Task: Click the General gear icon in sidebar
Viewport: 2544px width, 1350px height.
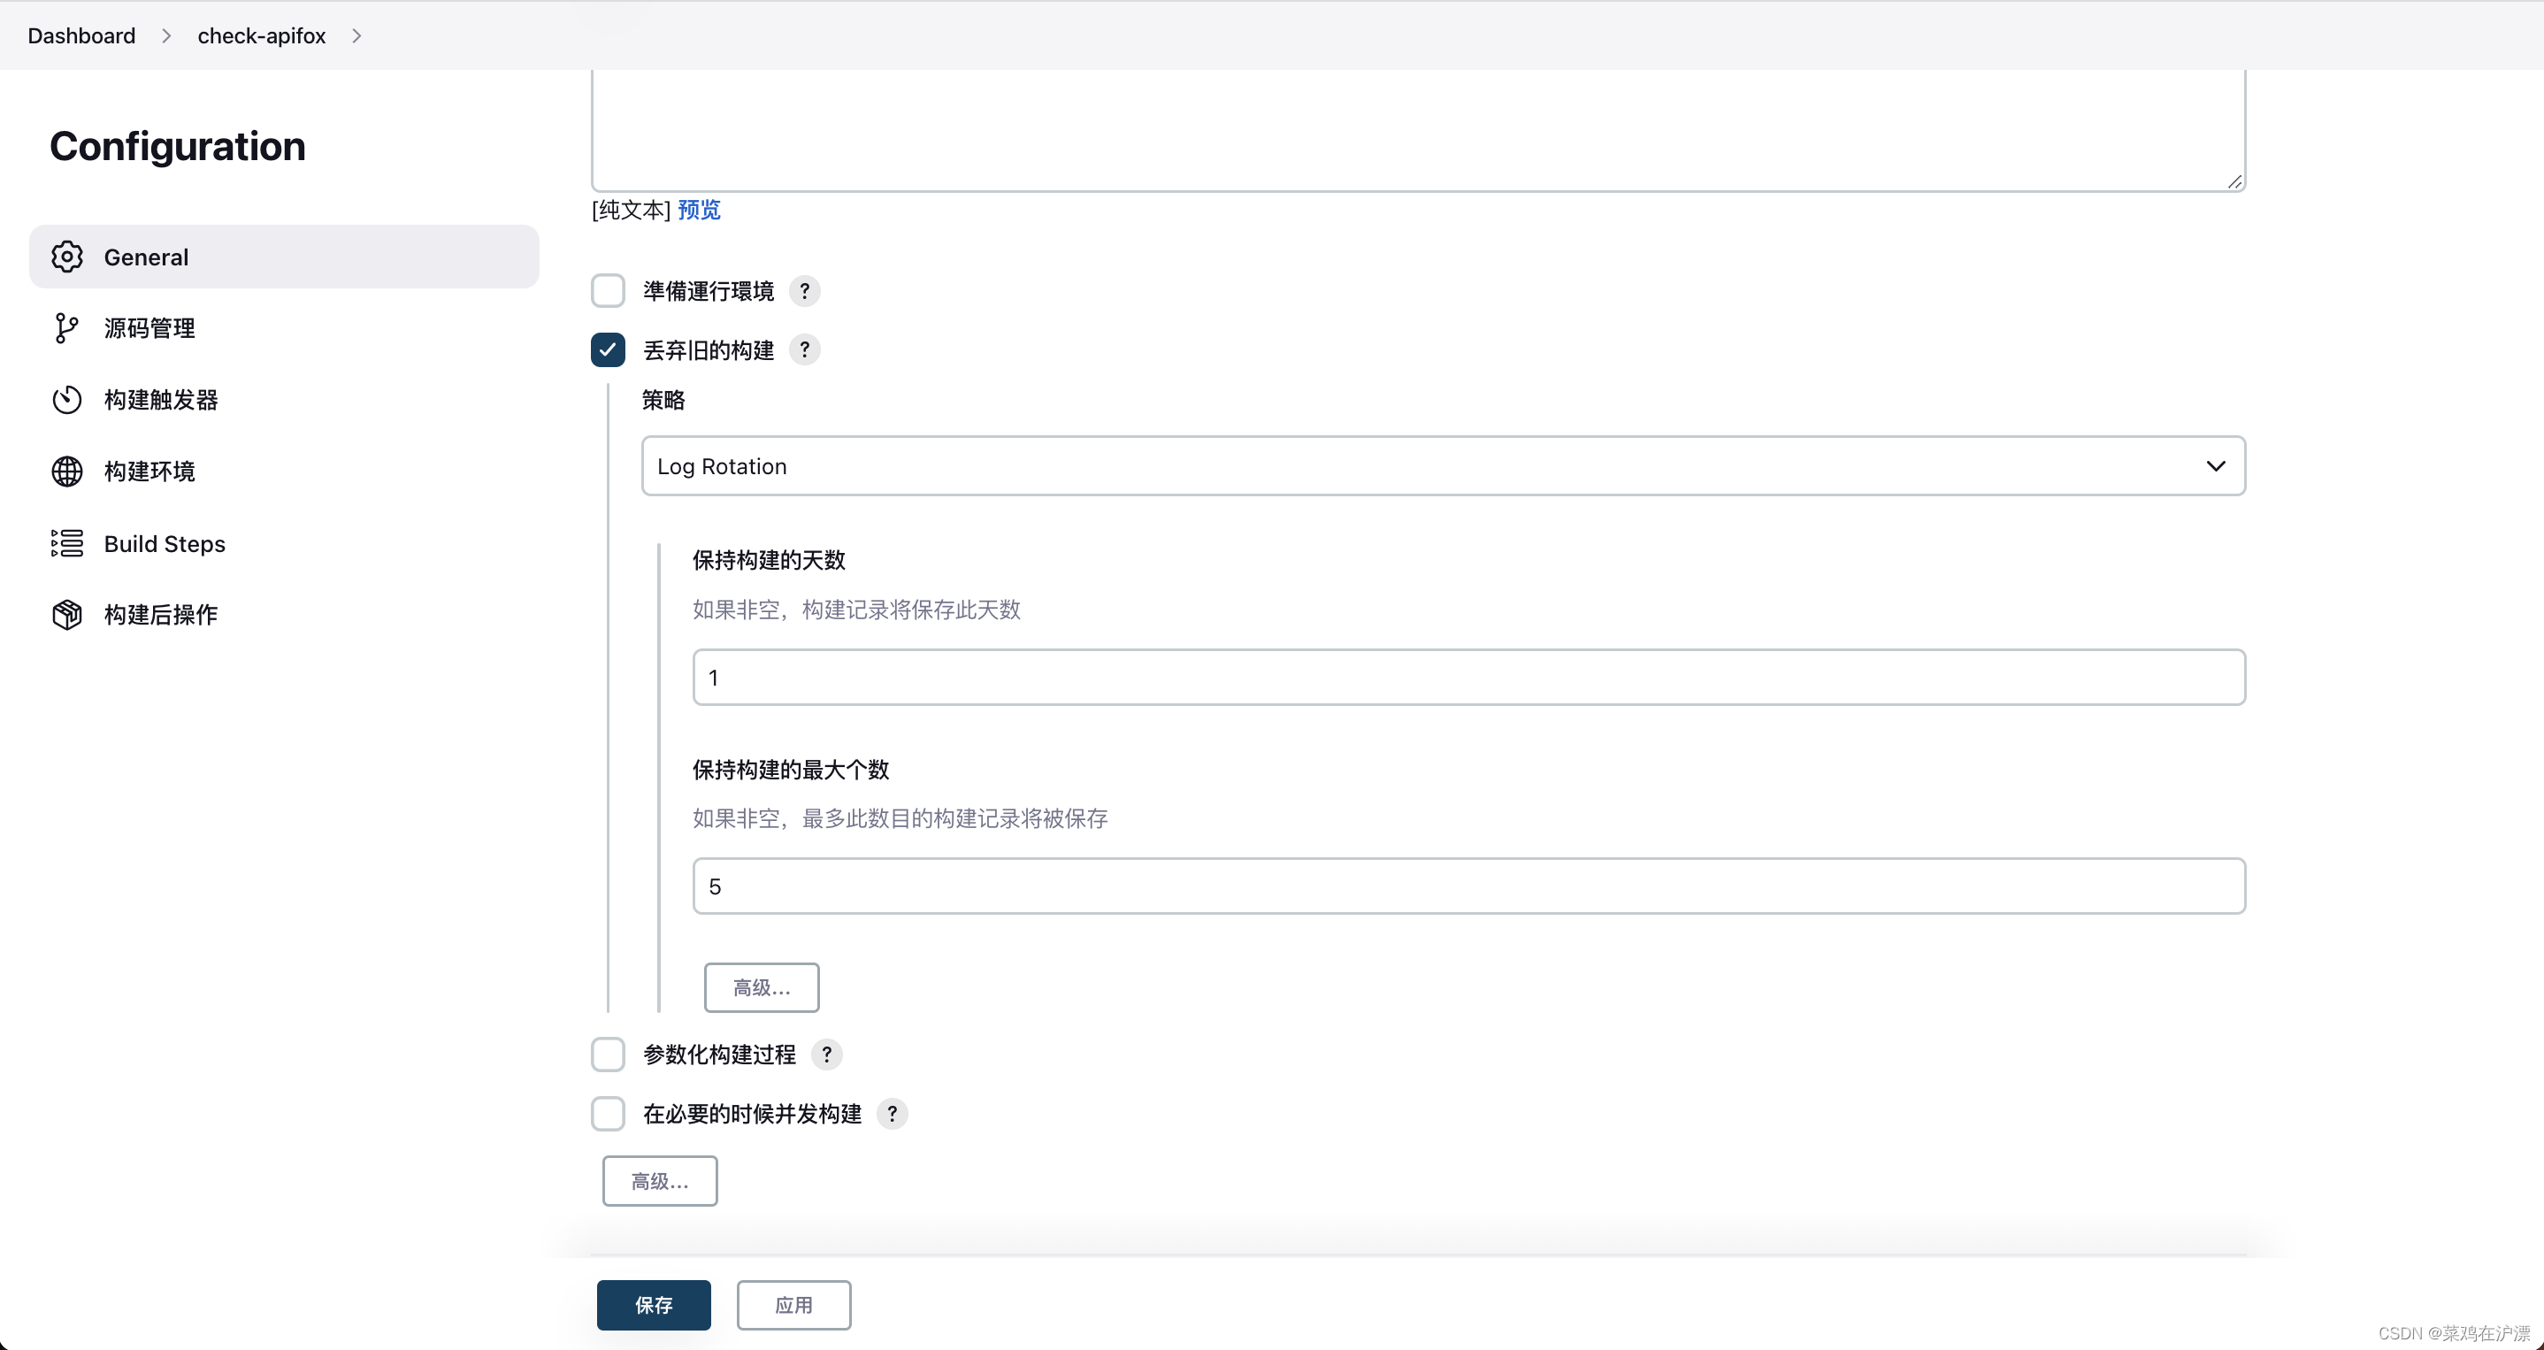Action: (67, 257)
